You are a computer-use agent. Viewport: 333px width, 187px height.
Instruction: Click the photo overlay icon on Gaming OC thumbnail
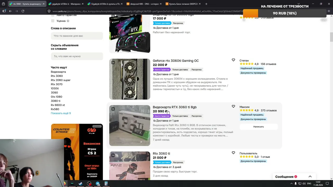[x=113, y=62]
